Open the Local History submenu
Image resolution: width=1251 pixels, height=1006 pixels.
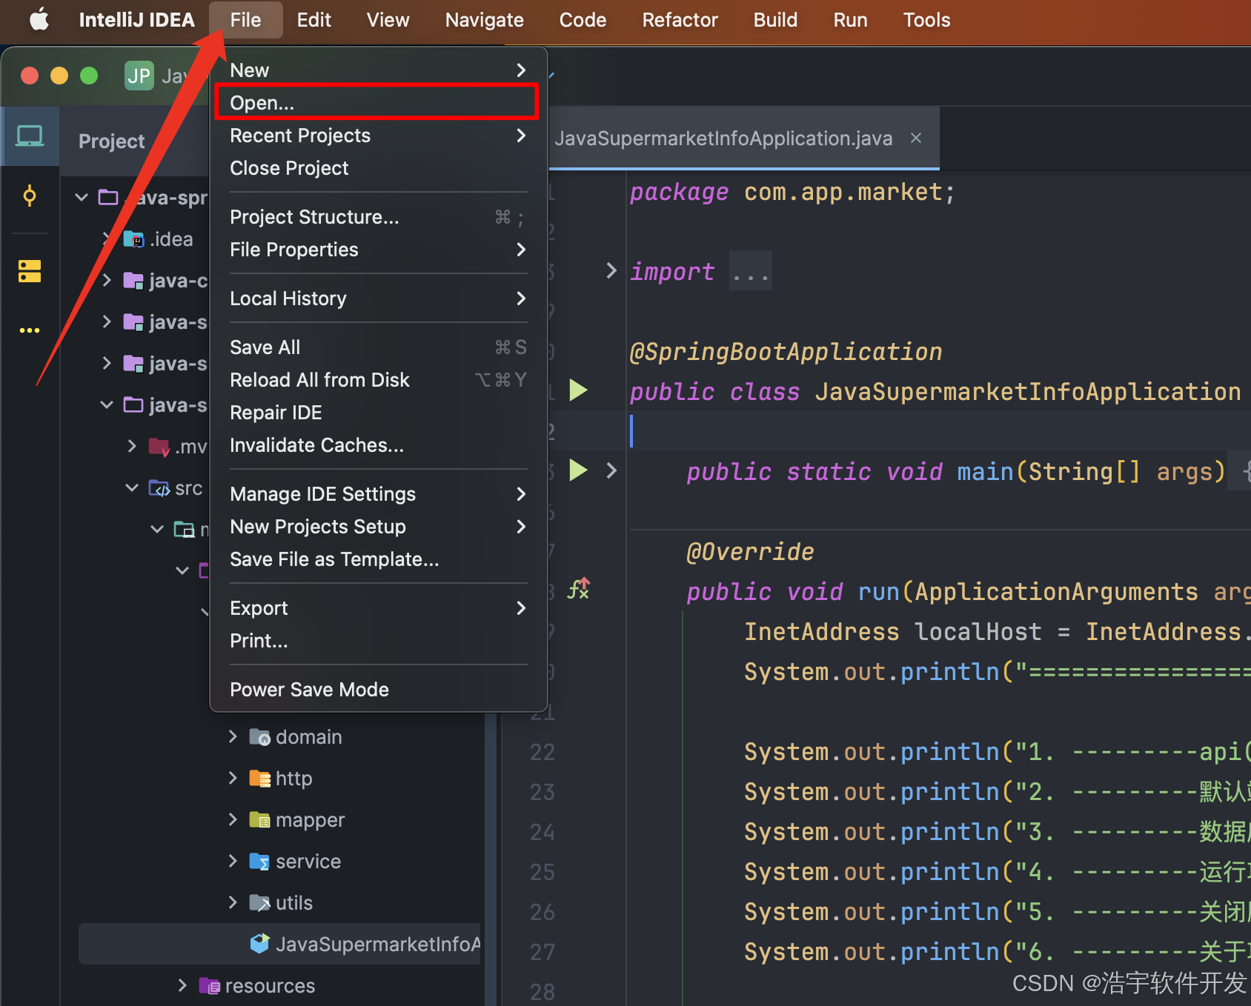tap(379, 299)
